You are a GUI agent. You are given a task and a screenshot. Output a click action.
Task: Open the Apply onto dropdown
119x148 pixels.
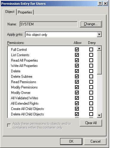[99, 34]
